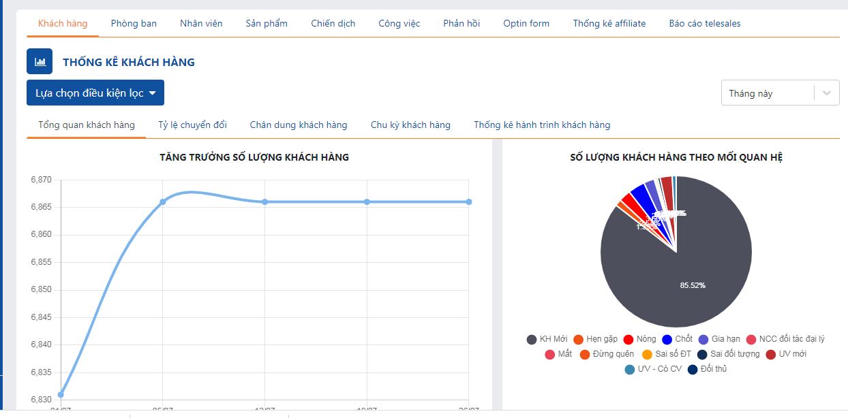The width and height of the screenshot is (848, 418).
Task: Switch to the 'Phòng ban' tab
Action: point(134,23)
